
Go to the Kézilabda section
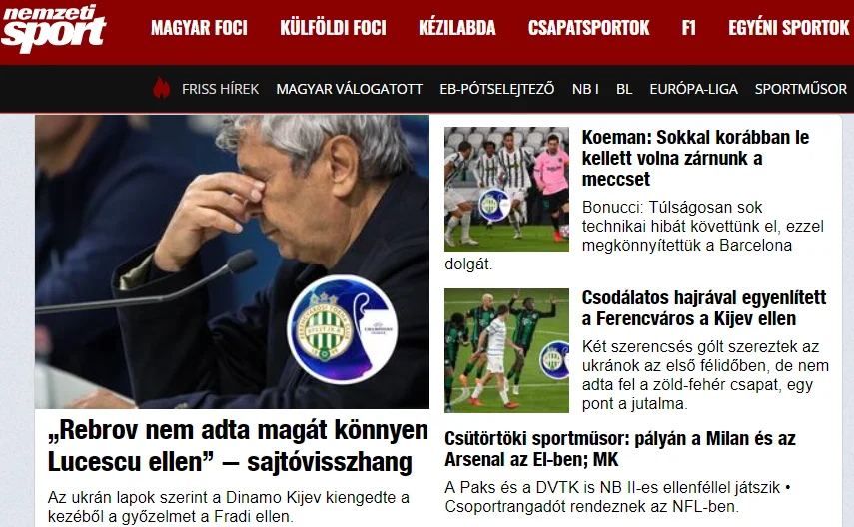(x=456, y=28)
